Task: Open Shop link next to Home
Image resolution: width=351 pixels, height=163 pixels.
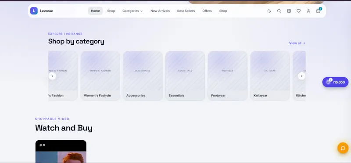Action: 111,11
